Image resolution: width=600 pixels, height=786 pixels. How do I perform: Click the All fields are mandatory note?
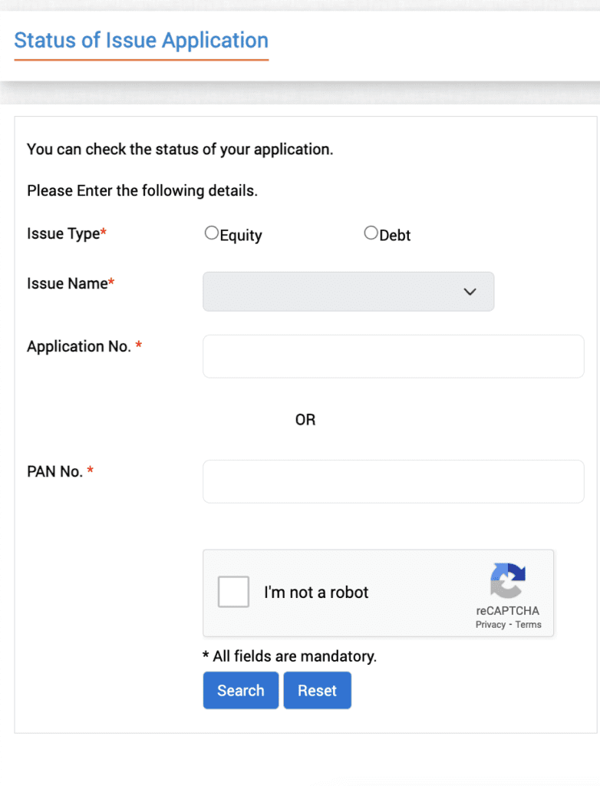(x=289, y=656)
